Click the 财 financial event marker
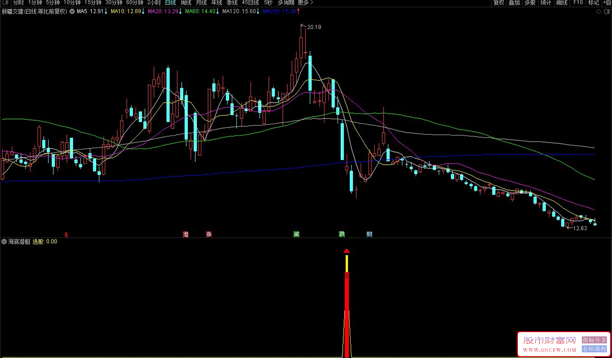 (x=369, y=234)
